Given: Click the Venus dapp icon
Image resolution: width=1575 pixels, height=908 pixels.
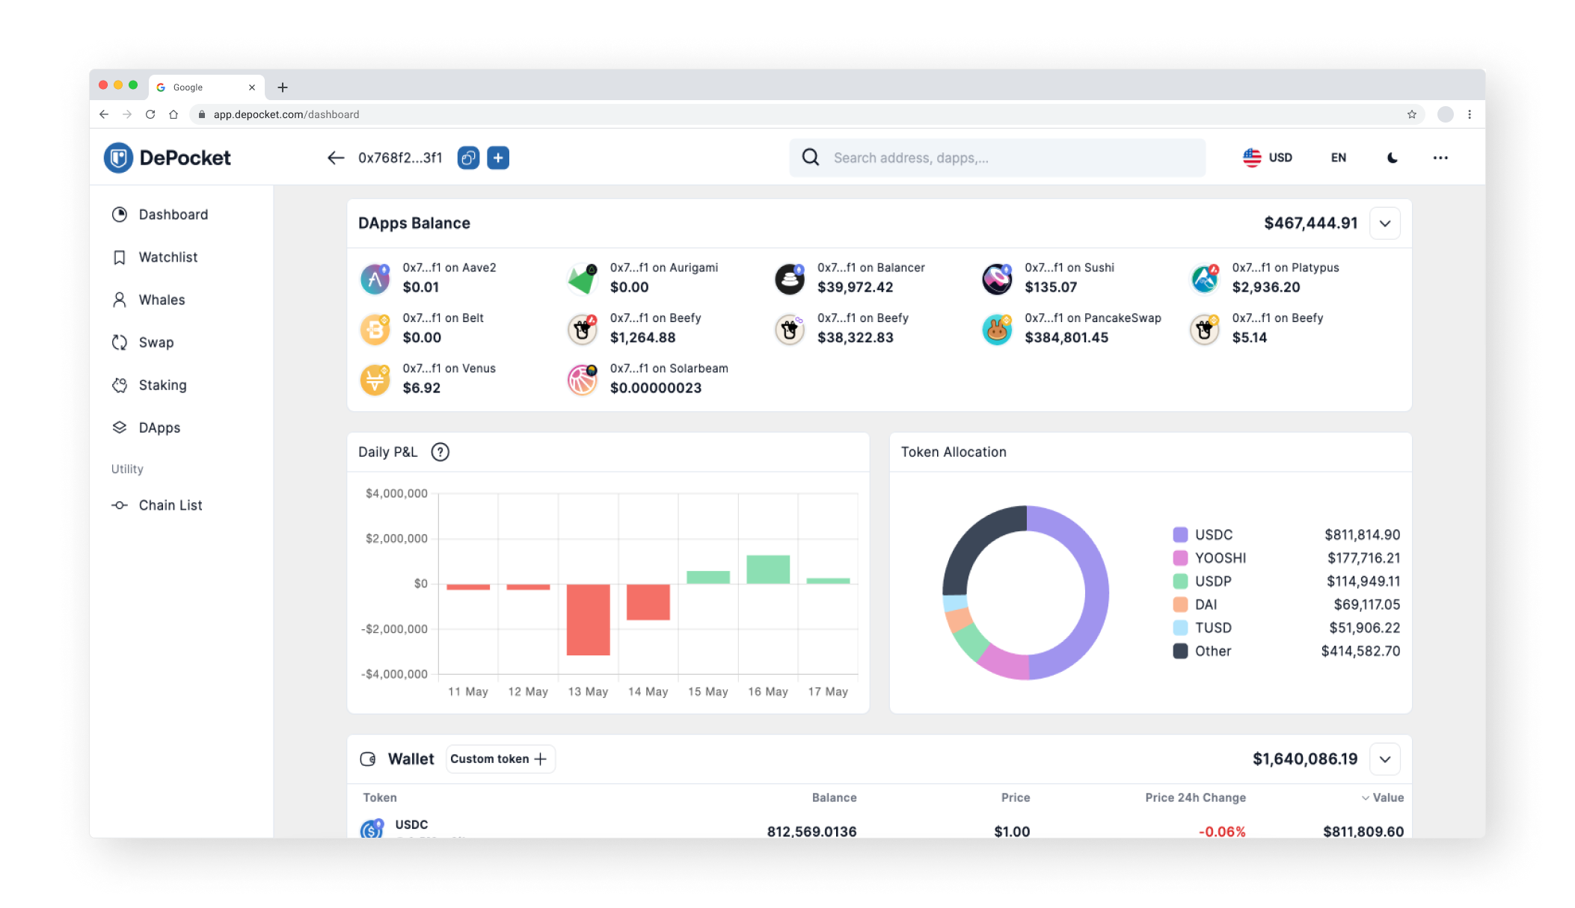Looking at the screenshot, I should tap(375, 380).
